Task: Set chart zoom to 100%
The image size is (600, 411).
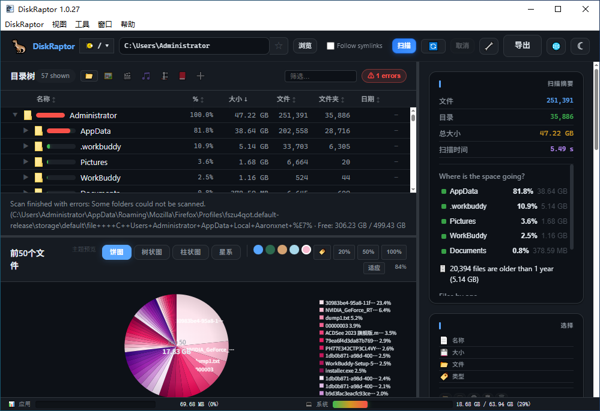Action: pos(394,252)
